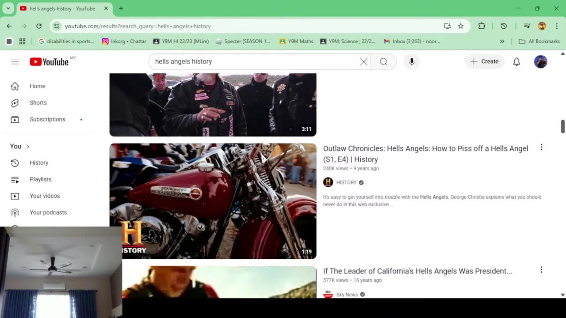Open the Specter SEASON 1 bookmark
Viewport: 566px width, 318px height.
tap(243, 42)
